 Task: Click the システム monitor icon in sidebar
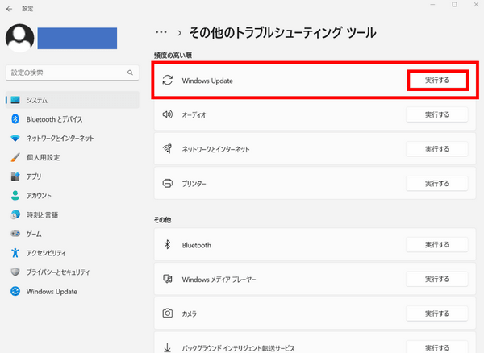15,100
